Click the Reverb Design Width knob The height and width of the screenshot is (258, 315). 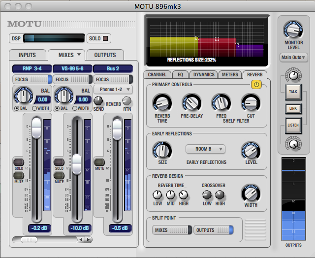(251, 193)
